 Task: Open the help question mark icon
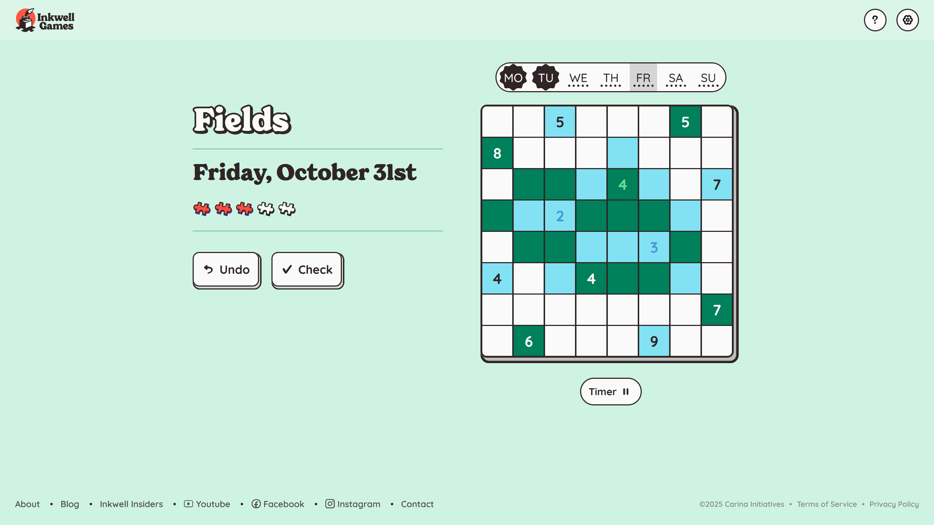click(x=875, y=20)
